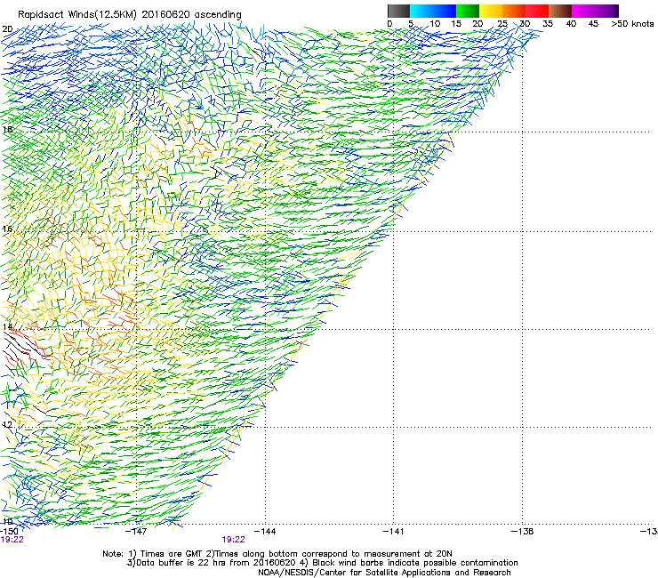The height and width of the screenshot is (578, 658).
Task: Click the purple '19:22' time near -144
Action: click(x=233, y=540)
